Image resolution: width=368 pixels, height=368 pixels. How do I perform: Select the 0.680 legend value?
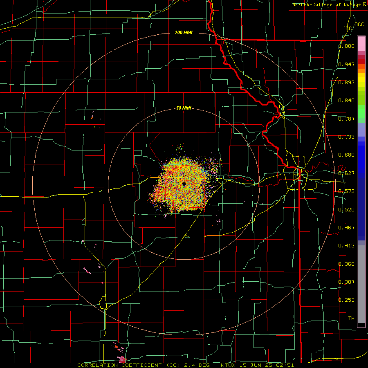[346, 155]
